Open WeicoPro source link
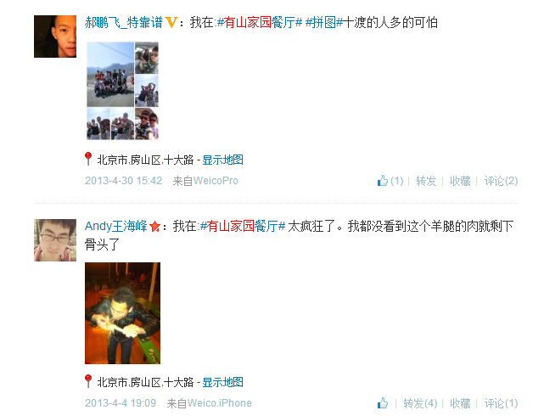 pyautogui.click(x=216, y=181)
